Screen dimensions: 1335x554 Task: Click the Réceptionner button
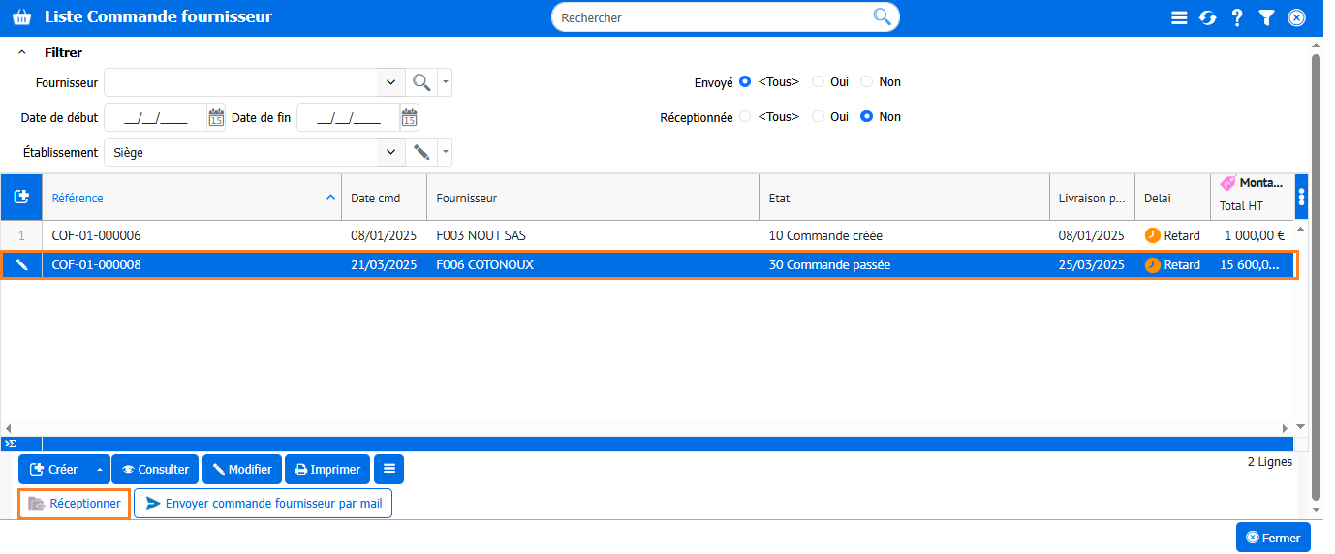click(x=75, y=504)
